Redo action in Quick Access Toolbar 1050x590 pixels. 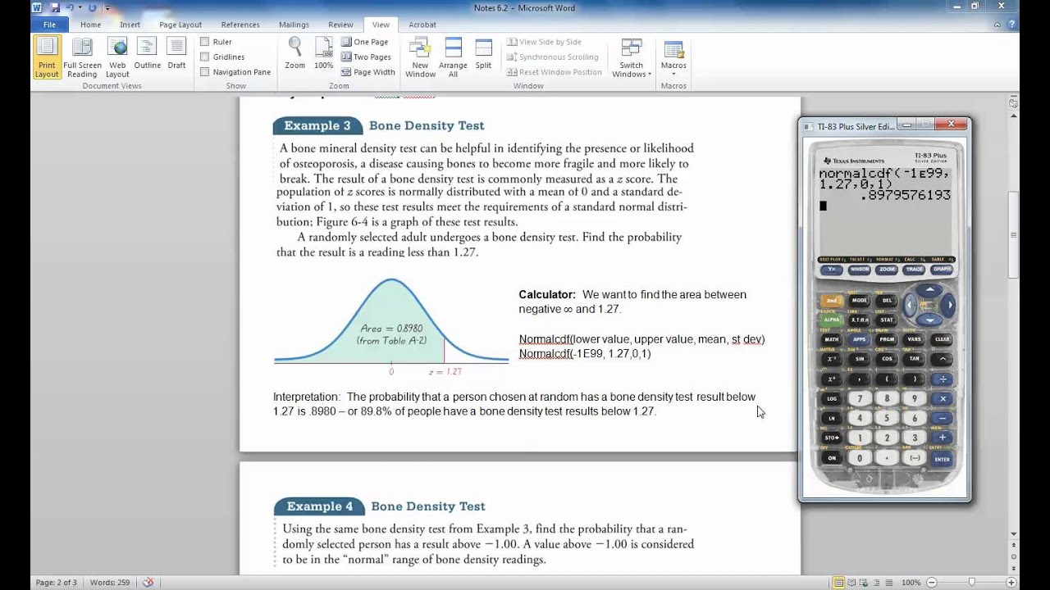(93, 7)
